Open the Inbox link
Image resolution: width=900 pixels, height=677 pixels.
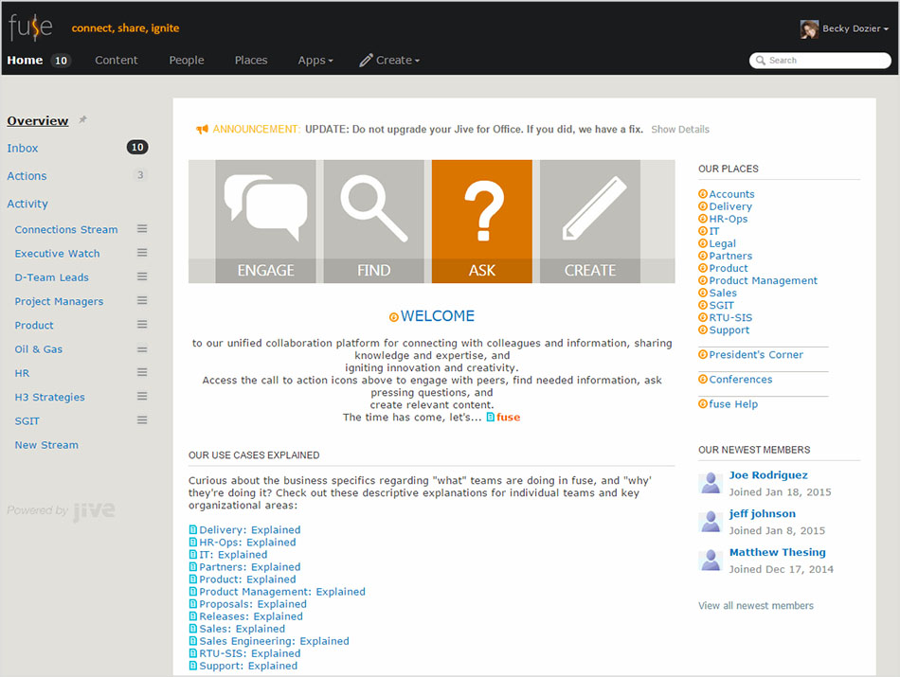click(x=23, y=148)
